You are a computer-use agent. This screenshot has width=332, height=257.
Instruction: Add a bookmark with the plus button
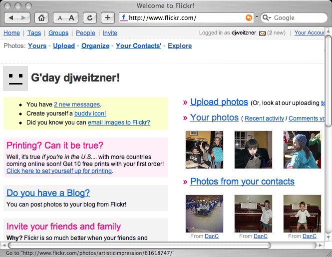click(108, 17)
